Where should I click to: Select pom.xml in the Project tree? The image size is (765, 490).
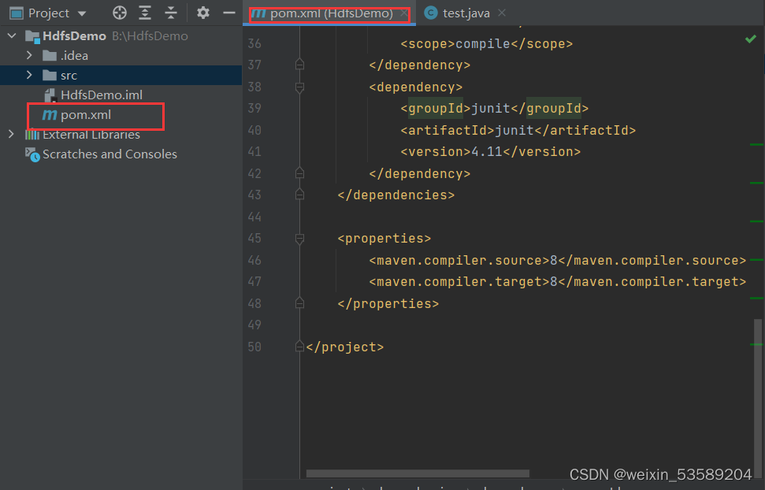(87, 116)
